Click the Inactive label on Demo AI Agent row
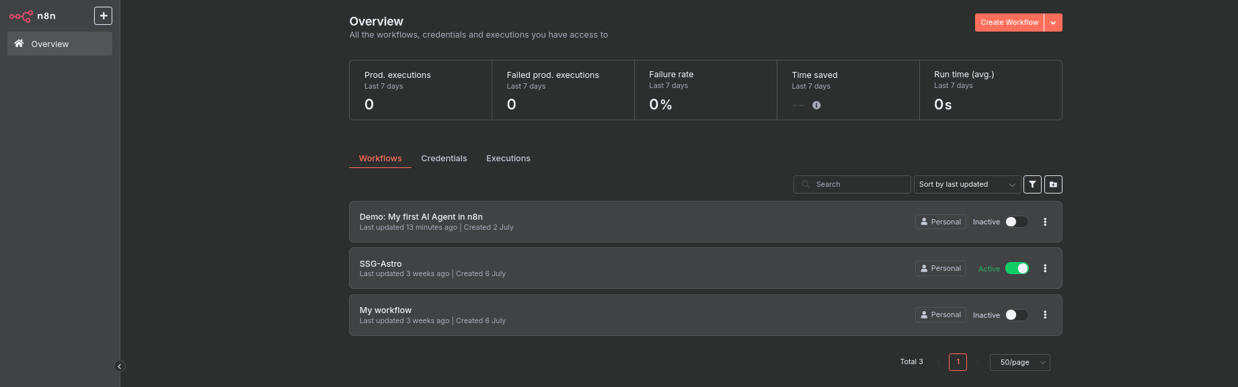Screen dimensions: 1238x387 [986, 222]
